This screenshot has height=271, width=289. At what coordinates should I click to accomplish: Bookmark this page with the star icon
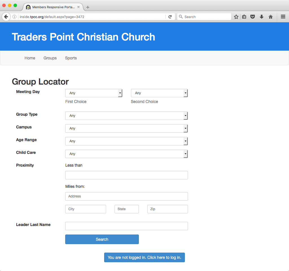236,17
